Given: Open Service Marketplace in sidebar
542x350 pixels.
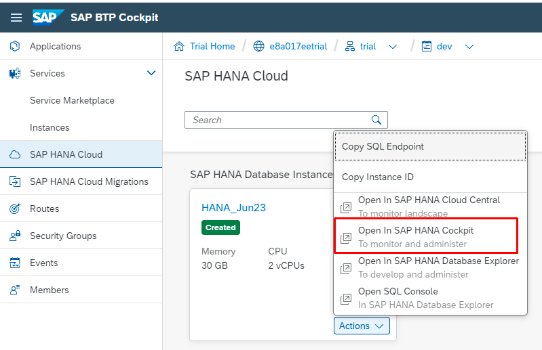Looking at the screenshot, I should [81, 100].
